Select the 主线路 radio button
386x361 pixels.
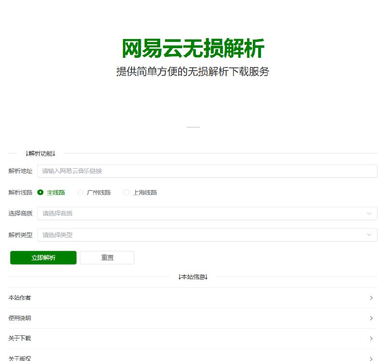[x=41, y=192]
